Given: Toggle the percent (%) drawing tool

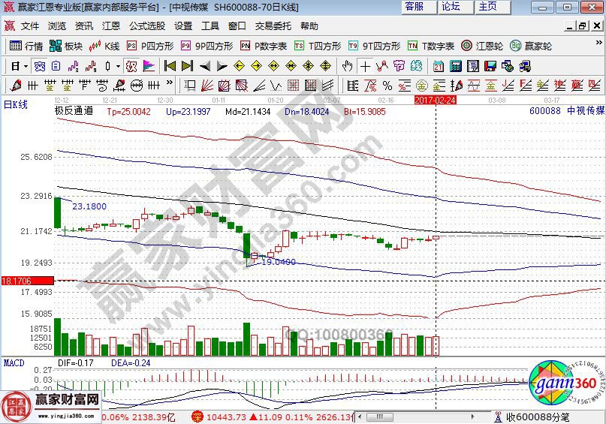Looking at the screenshot, I should [387, 84].
